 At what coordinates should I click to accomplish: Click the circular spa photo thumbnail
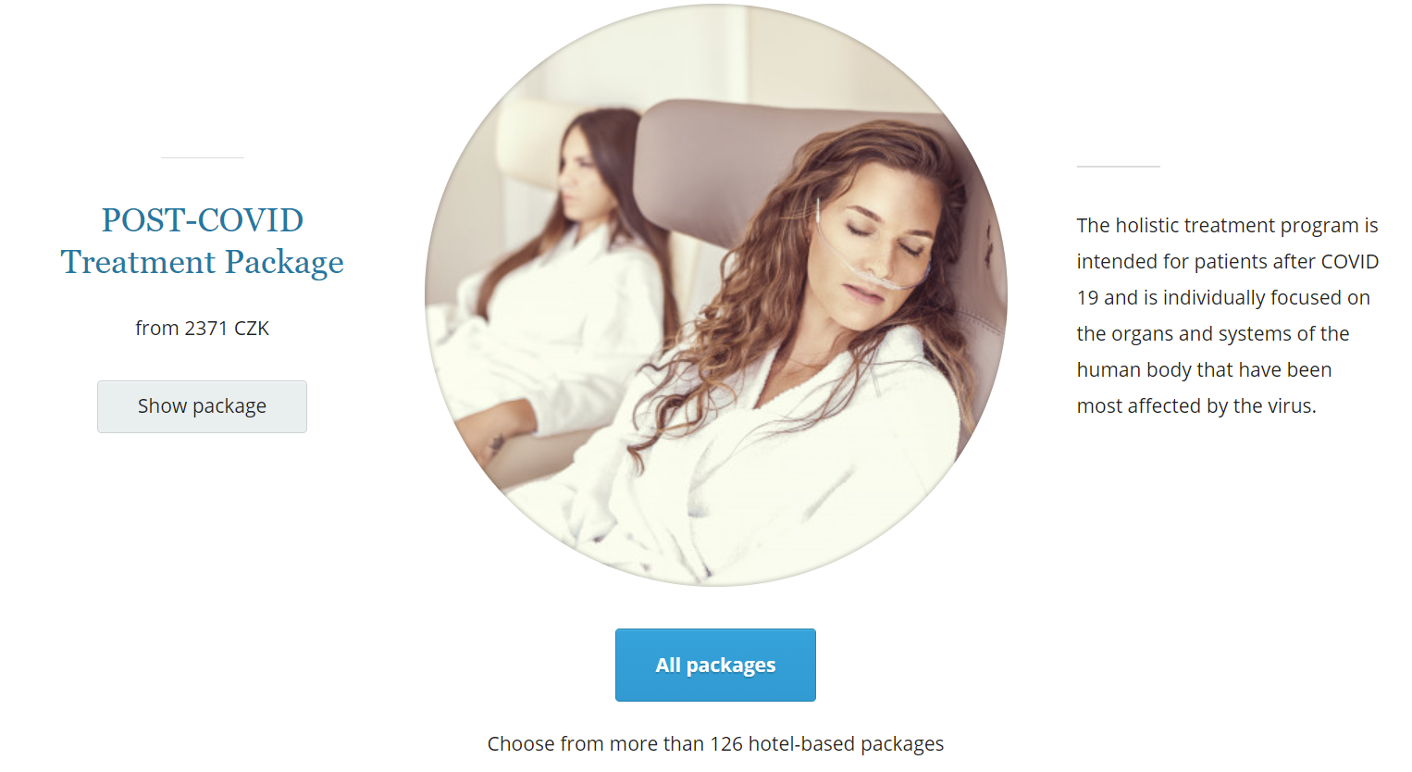(716, 294)
